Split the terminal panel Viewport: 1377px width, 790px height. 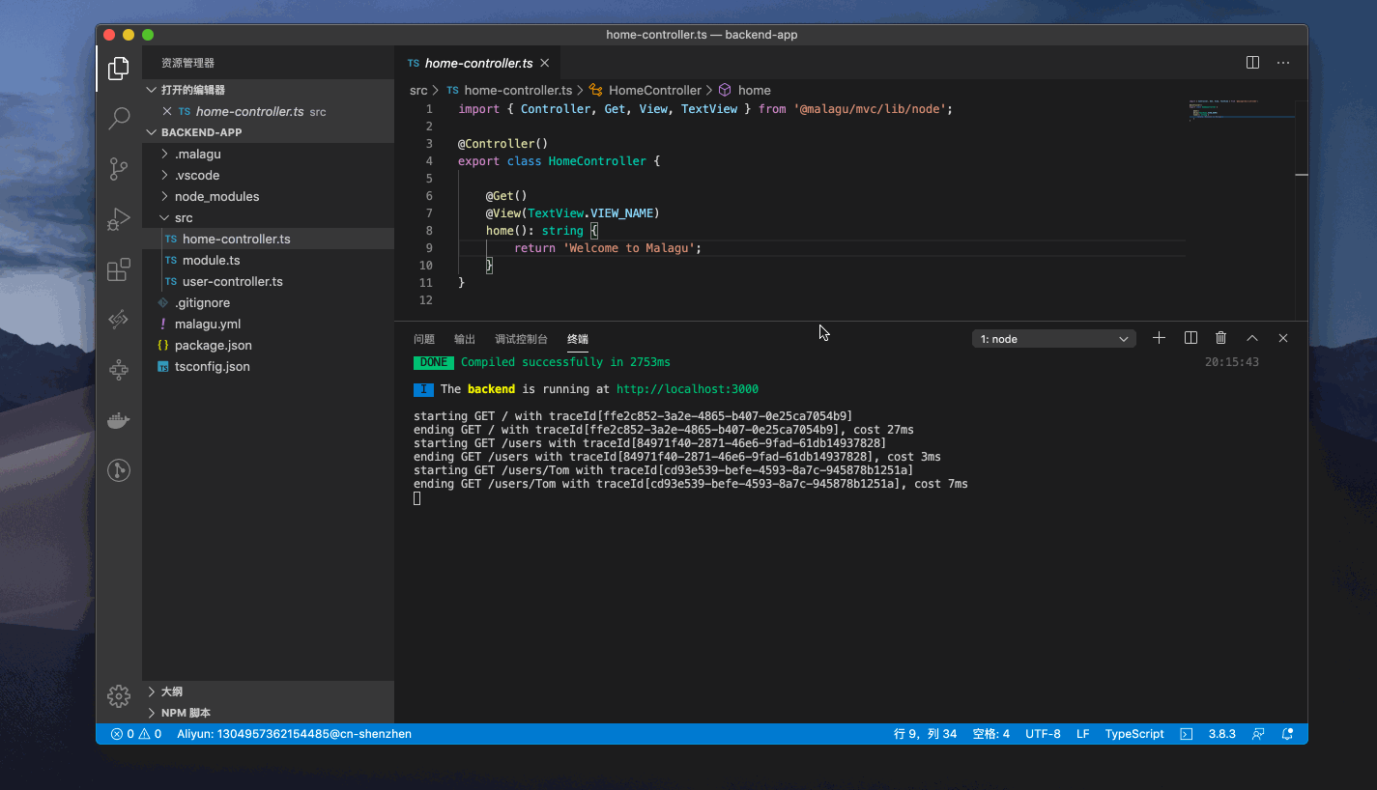1191,338
